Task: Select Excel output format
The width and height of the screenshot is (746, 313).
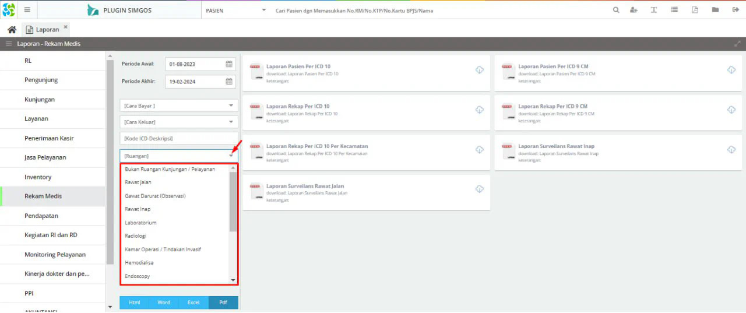Action: pos(193,303)
